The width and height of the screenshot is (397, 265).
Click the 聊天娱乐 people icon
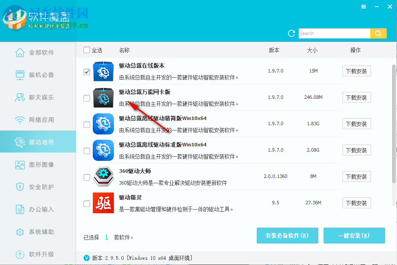(x=20, y=97)
